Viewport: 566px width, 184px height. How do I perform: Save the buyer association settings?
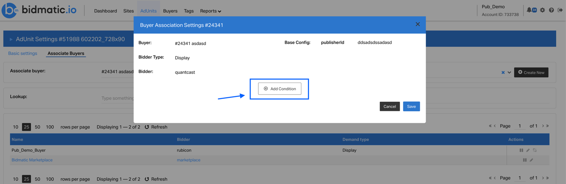tap(411, 106)
